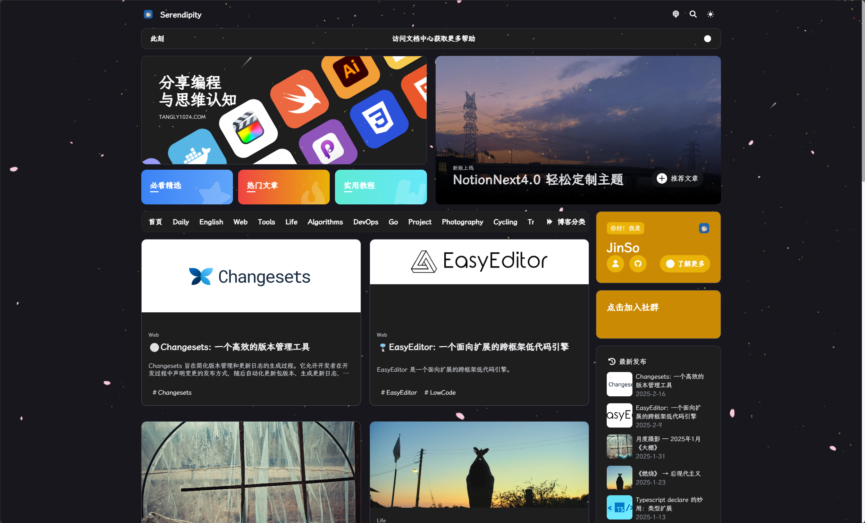Click the #LowCode tag link
This screenshot has height=523, width=865.
point(439,393)
